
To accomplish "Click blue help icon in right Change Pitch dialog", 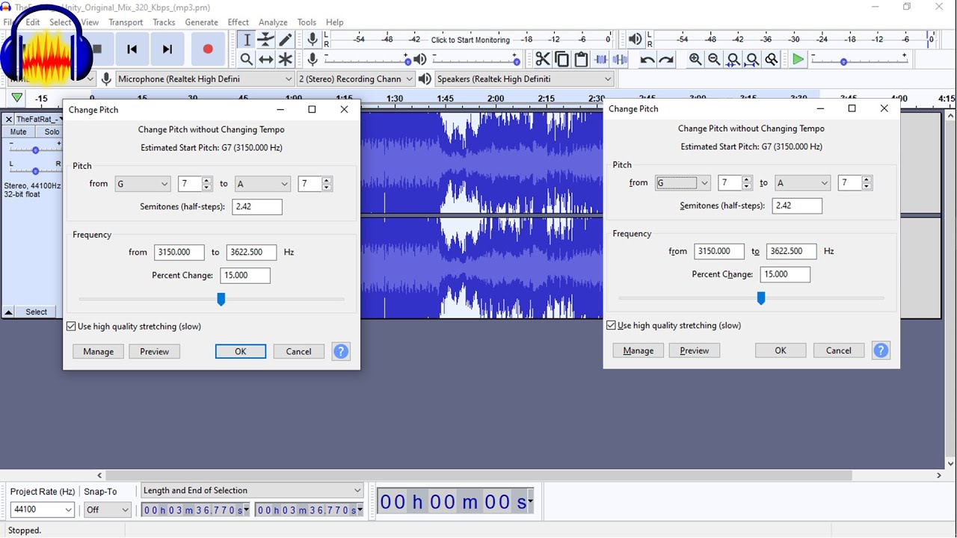I will (x=881, y=350).
